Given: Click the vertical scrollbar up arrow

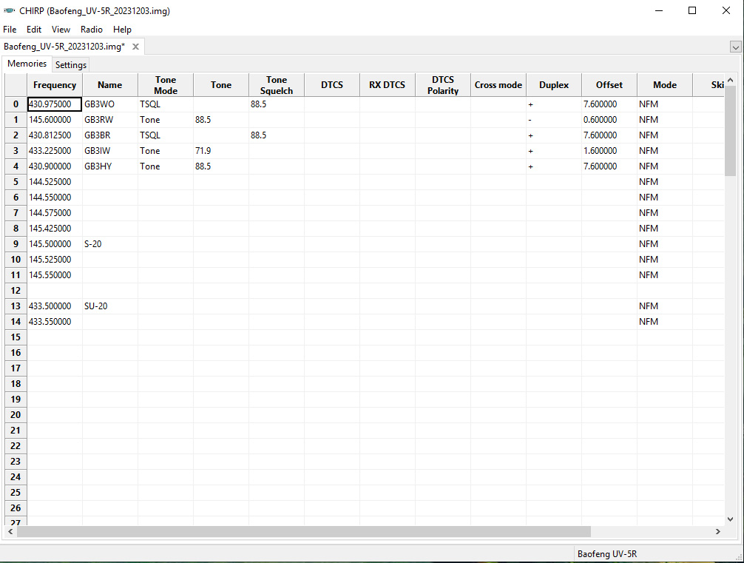Looking at the screenshot, I should point(730,80).
